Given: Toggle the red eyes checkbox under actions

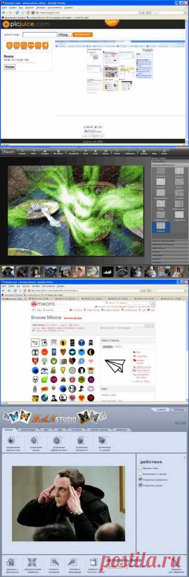Looking at the screenshot, I should pos(141,468).
